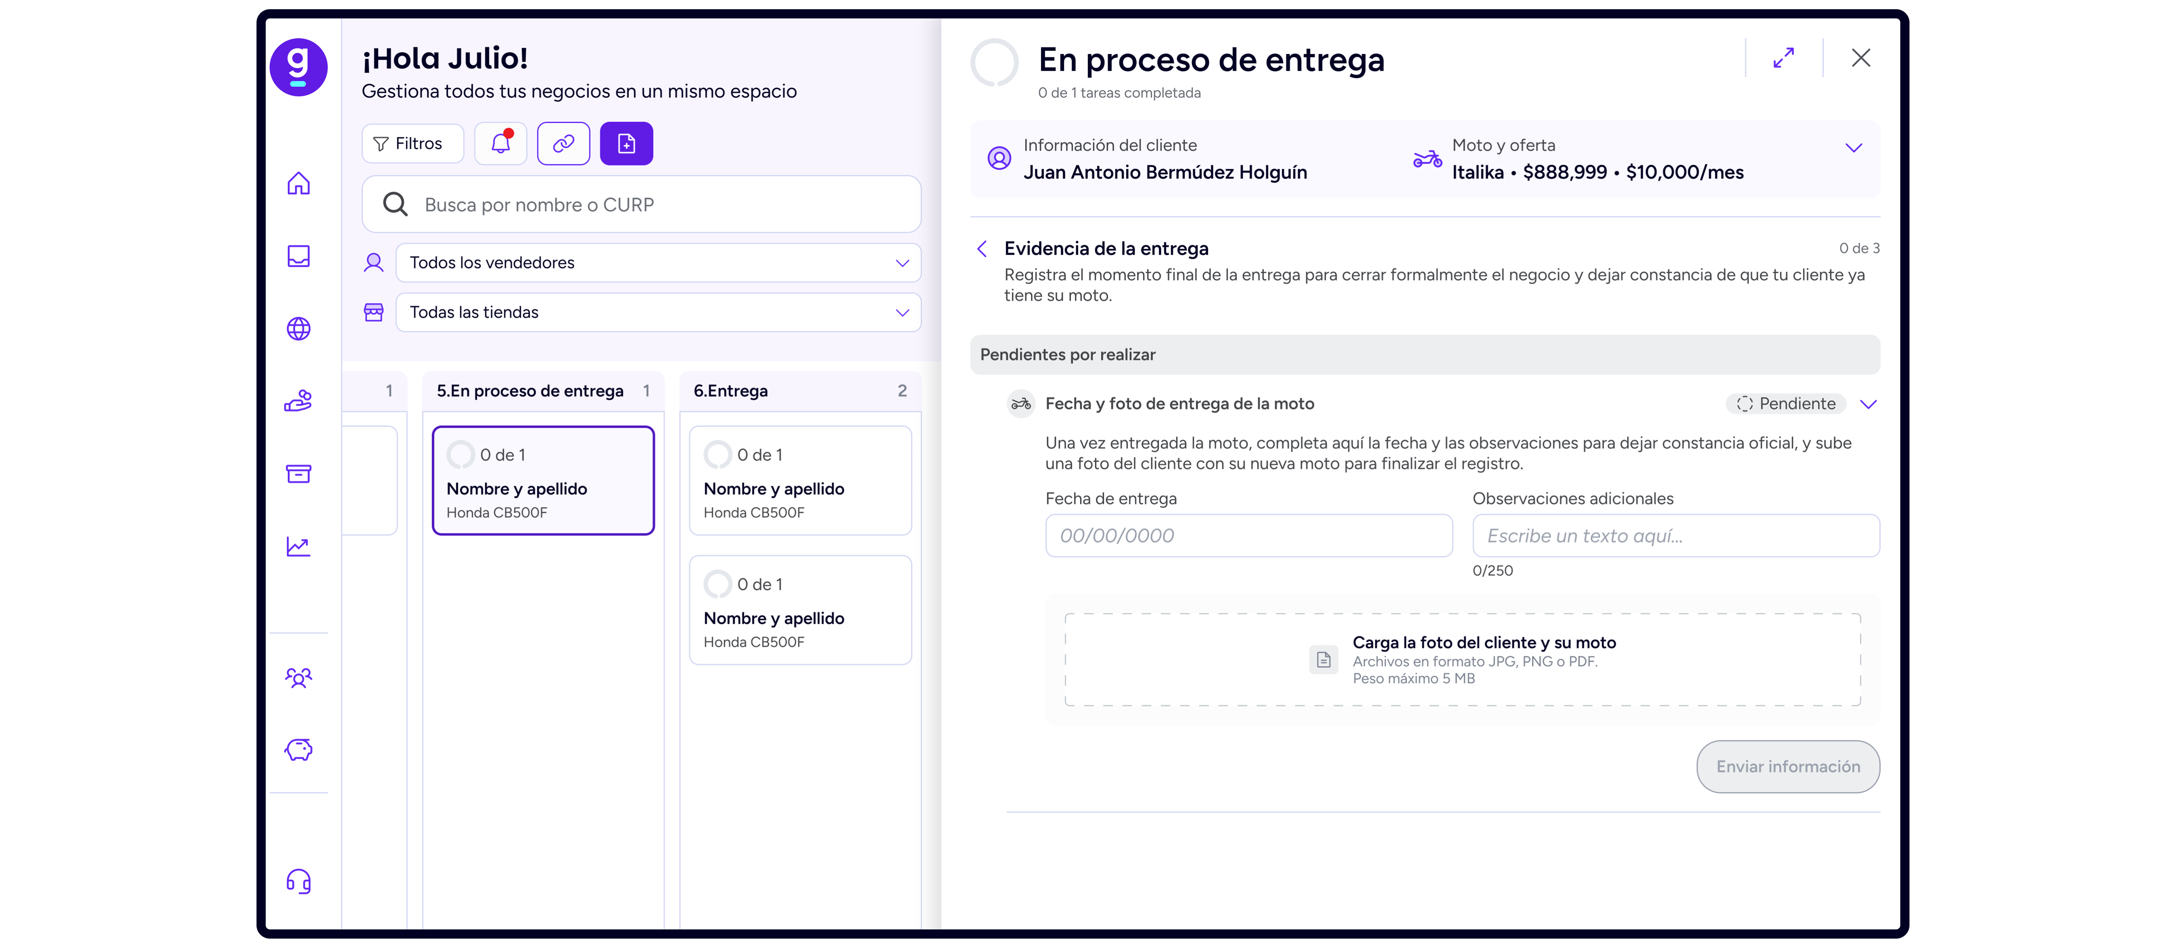Image resolution: width=2166 pixels, height=947 pixels.
Task: Select the card in En proceso de entrega column
Action: coord(543,481)
